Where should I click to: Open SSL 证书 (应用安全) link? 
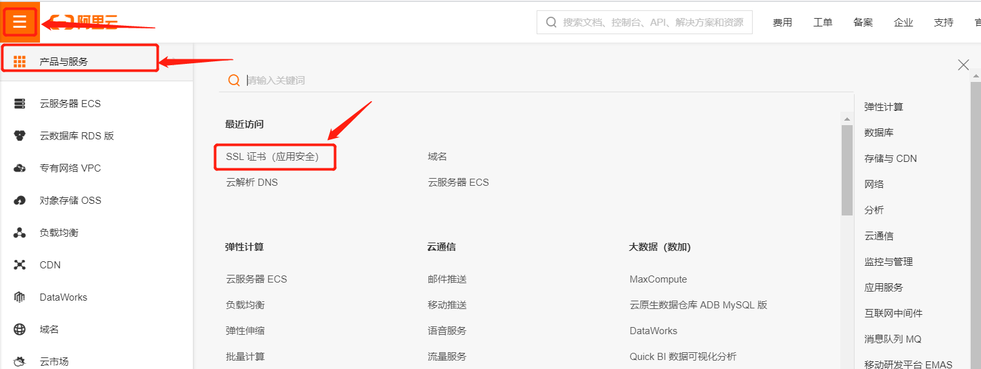pos(272,157)
